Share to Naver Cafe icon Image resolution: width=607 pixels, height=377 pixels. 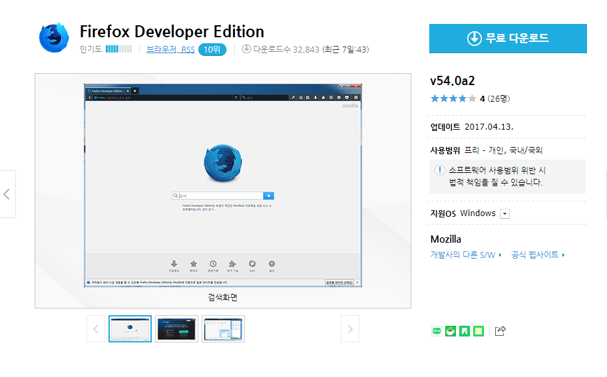click(x=450, y=331)
